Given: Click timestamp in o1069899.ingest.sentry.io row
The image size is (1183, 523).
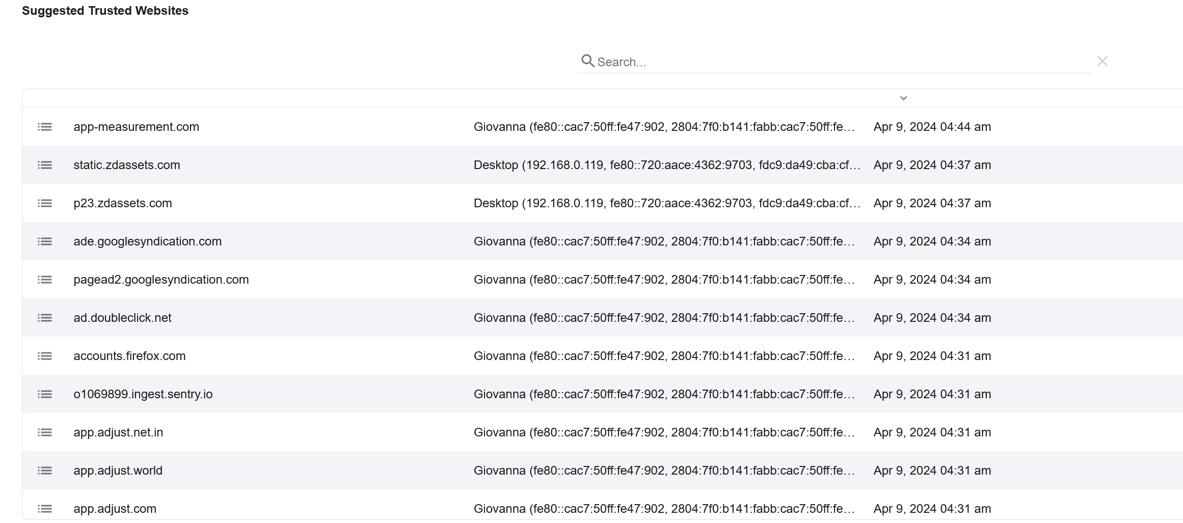Looking at the screenshot, I should tap(932, 394).
